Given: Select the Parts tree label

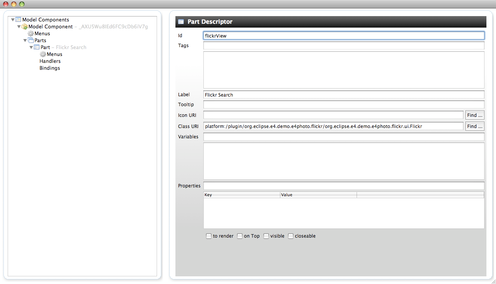Looking at the screenshot, I should [40, 40].
